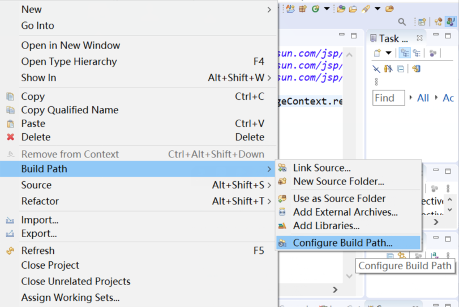Click the Open Task briefcase folder icon
459x307 pixels.
pyautogui.click(x=353, y=9)
